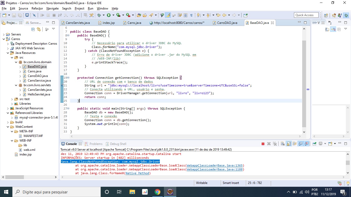Viewport: 351px width, 197px height.
Task: Open the Native Method link in console
Action: tap(137, 173)
